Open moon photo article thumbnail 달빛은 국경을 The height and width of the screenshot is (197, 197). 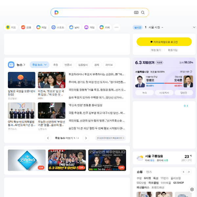coord(22,80)
